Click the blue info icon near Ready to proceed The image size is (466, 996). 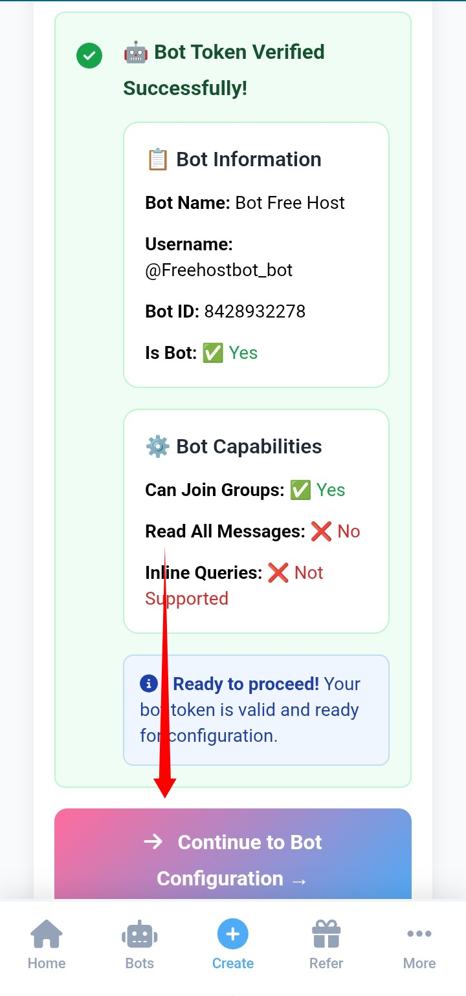click(x=149, y=684)
